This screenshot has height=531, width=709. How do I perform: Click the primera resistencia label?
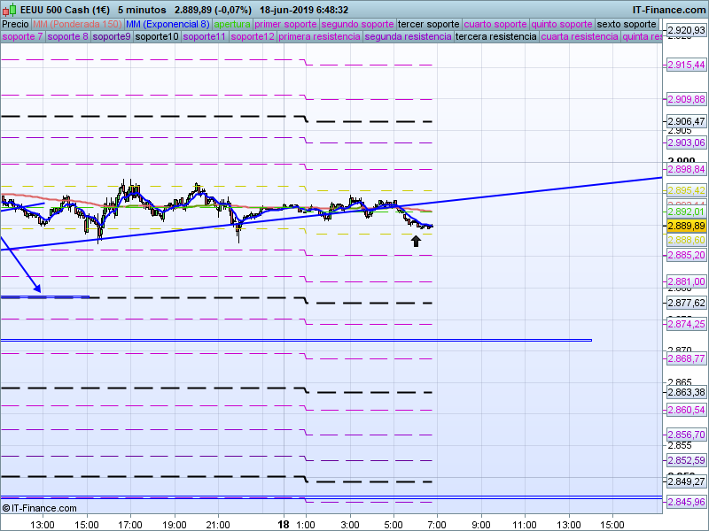(x=319, y=37)
